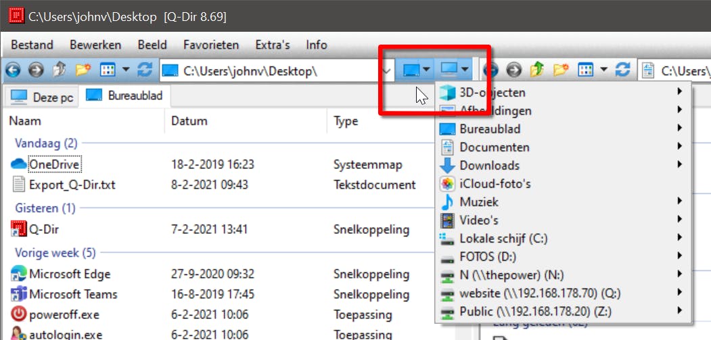Select the Export_Q-Dir.txt file name
This screenshot has height=340, width=711.
coord(72,185)
